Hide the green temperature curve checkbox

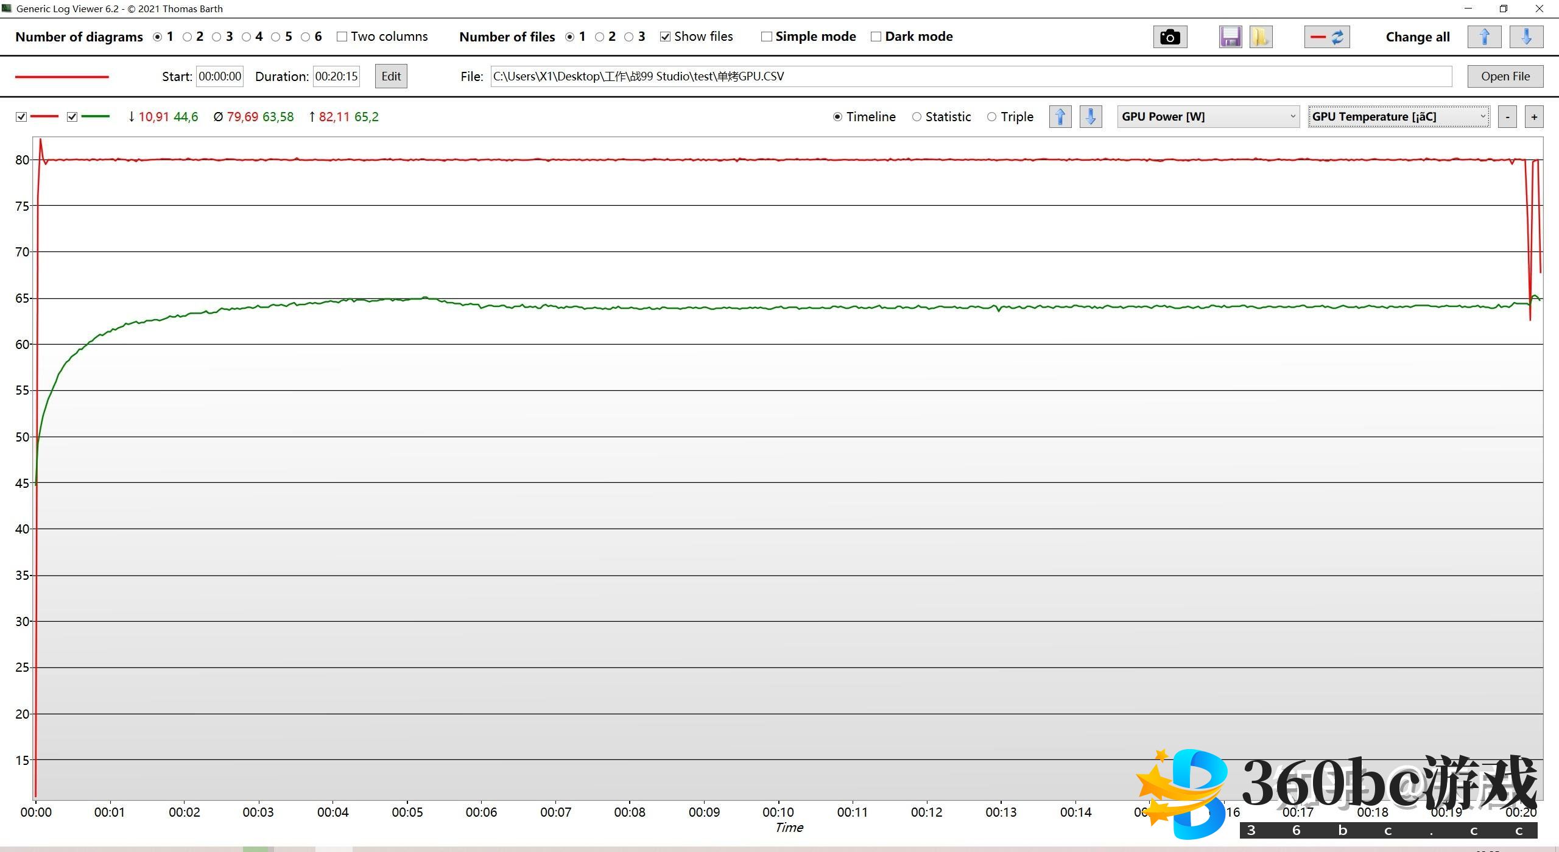point(72,117)
